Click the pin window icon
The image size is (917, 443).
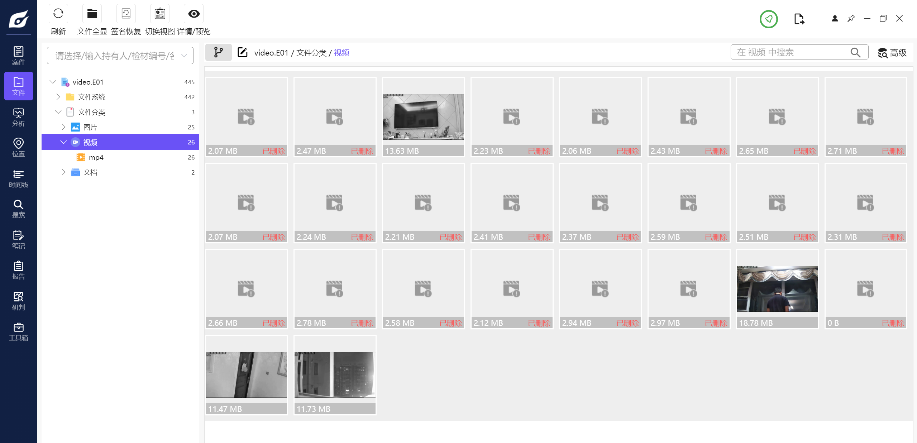coord(851,18)
